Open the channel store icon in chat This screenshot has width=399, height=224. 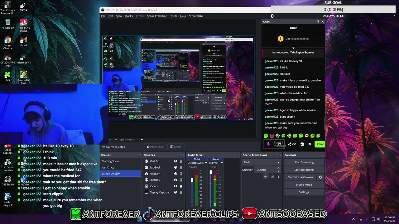[x=302, y=144]
